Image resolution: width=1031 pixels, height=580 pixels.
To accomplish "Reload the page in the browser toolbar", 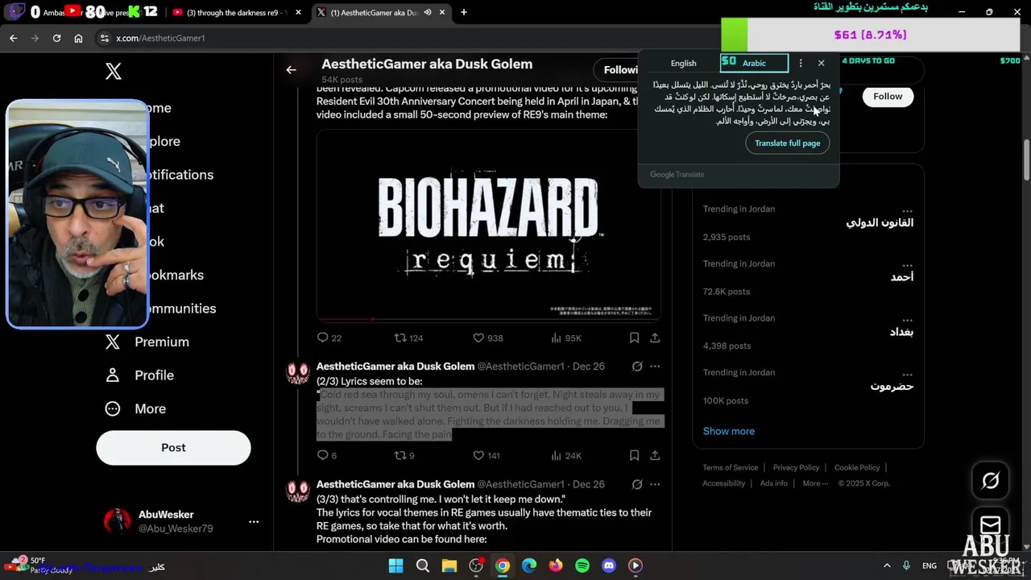I will coord(56,38).
